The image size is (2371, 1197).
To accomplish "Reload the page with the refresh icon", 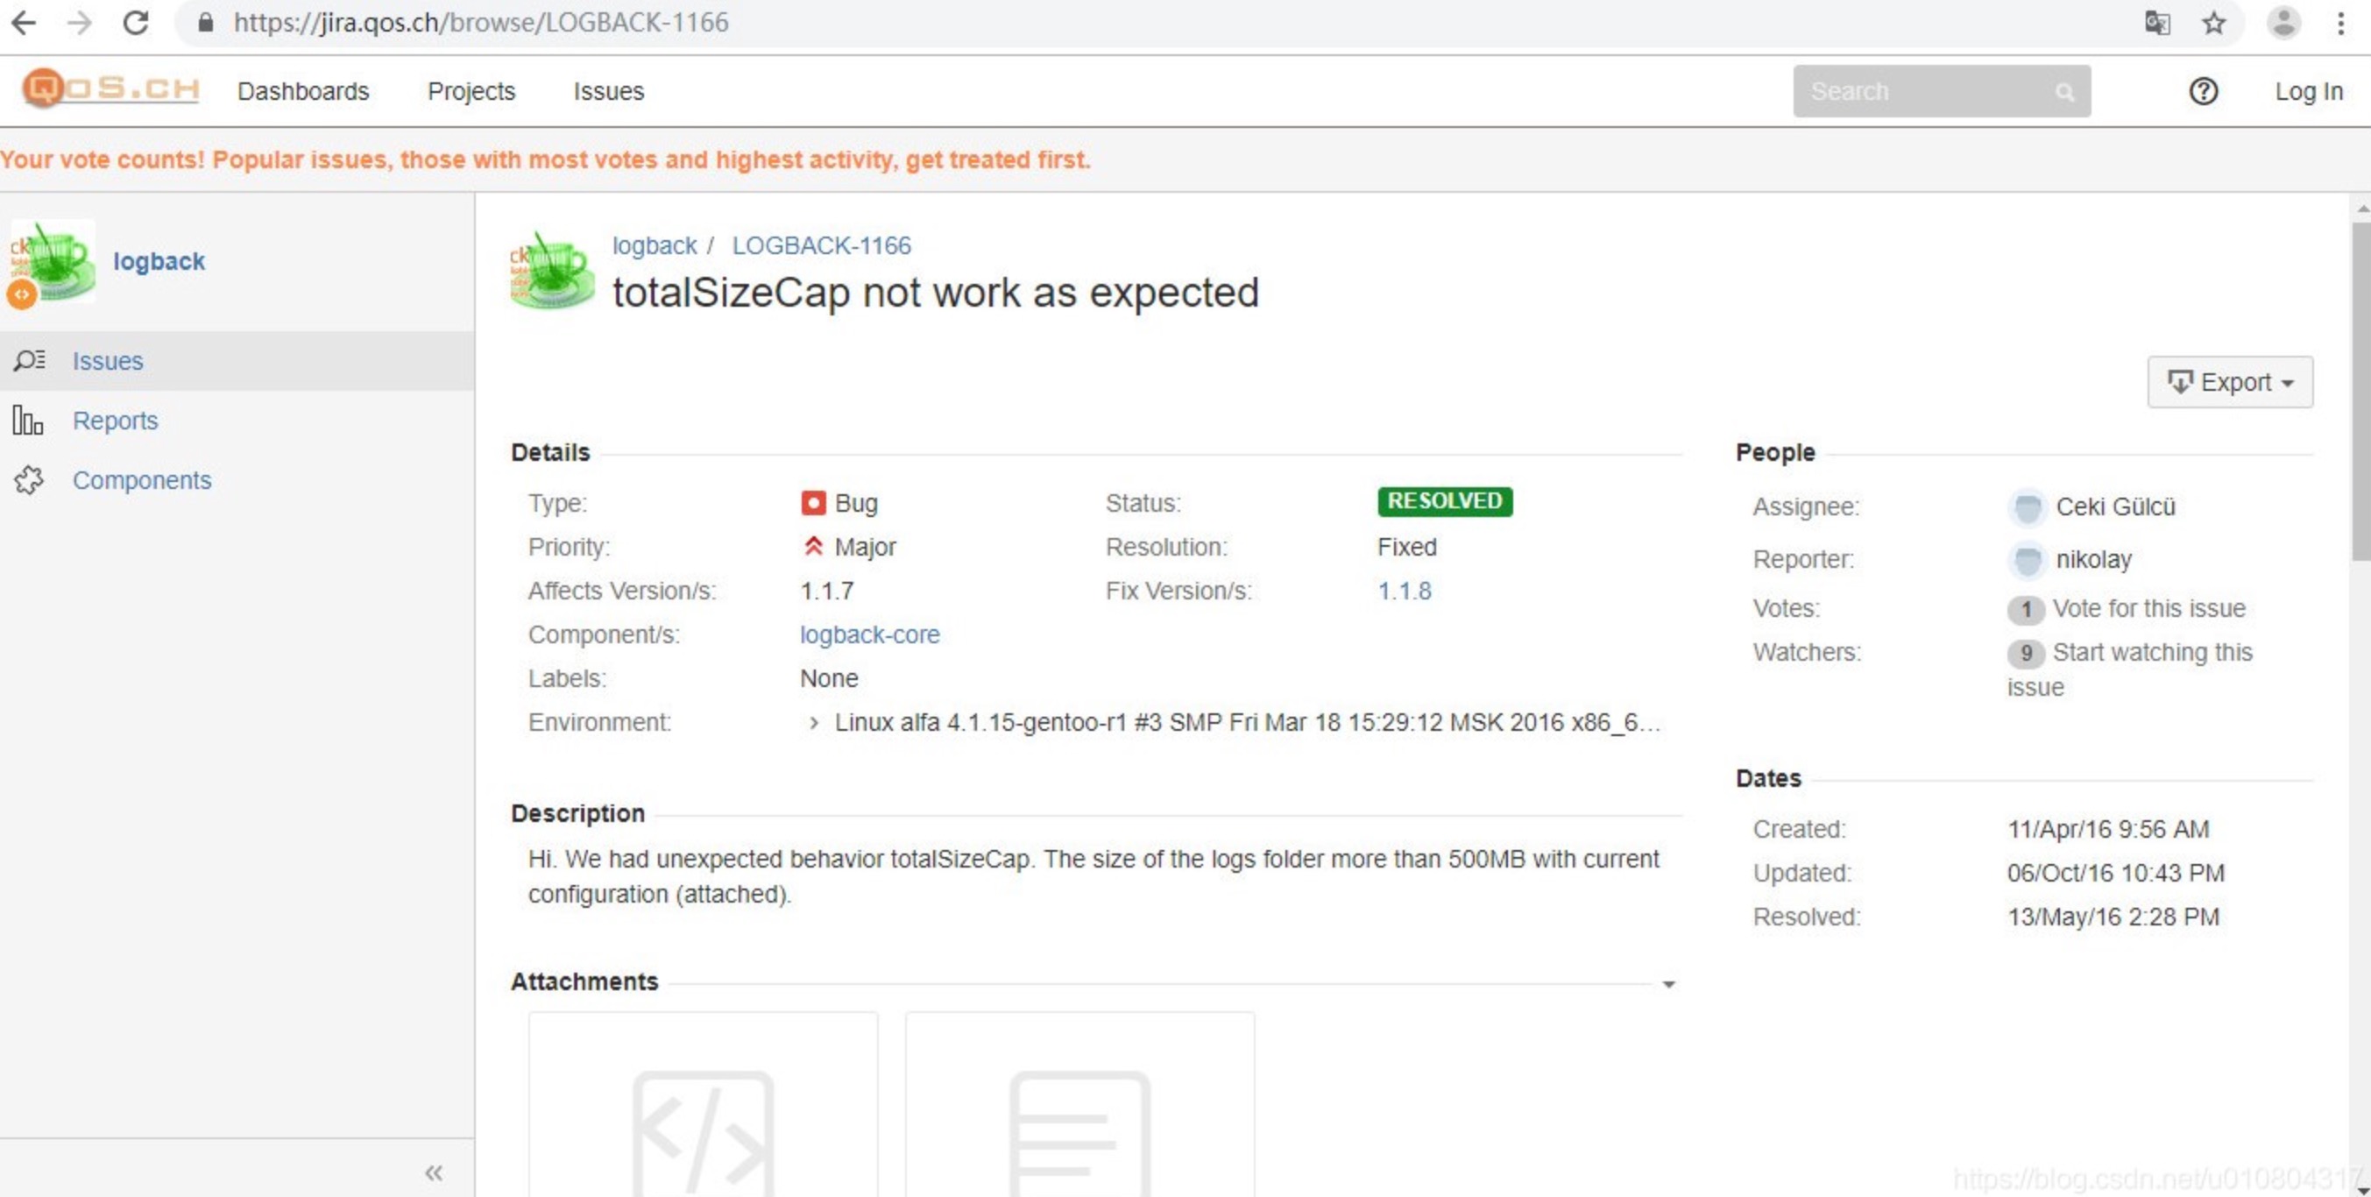I will click(136, 22).
